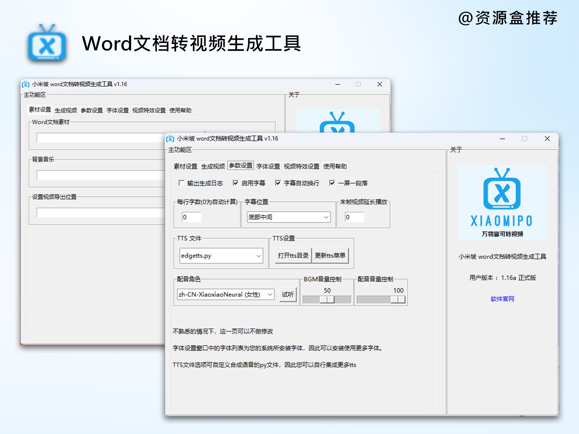
Task: Click the dubbing volume value 100
Action: (398, 291)
